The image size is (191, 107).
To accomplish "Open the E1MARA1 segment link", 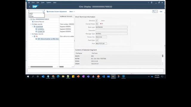I will tap(41, 29).
